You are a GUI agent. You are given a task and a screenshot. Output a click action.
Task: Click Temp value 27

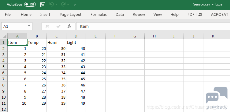(37, 91)
